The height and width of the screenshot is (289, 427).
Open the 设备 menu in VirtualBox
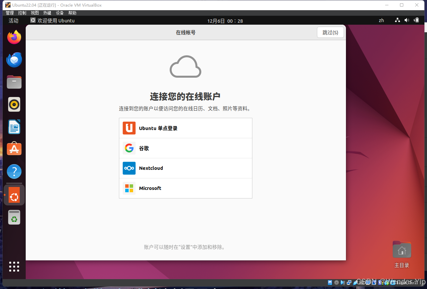coord(60,13)
